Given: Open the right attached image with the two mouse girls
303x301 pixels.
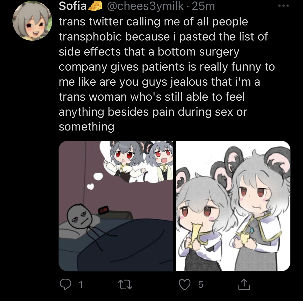Looking at the screenshot, I should pos(233,206).
